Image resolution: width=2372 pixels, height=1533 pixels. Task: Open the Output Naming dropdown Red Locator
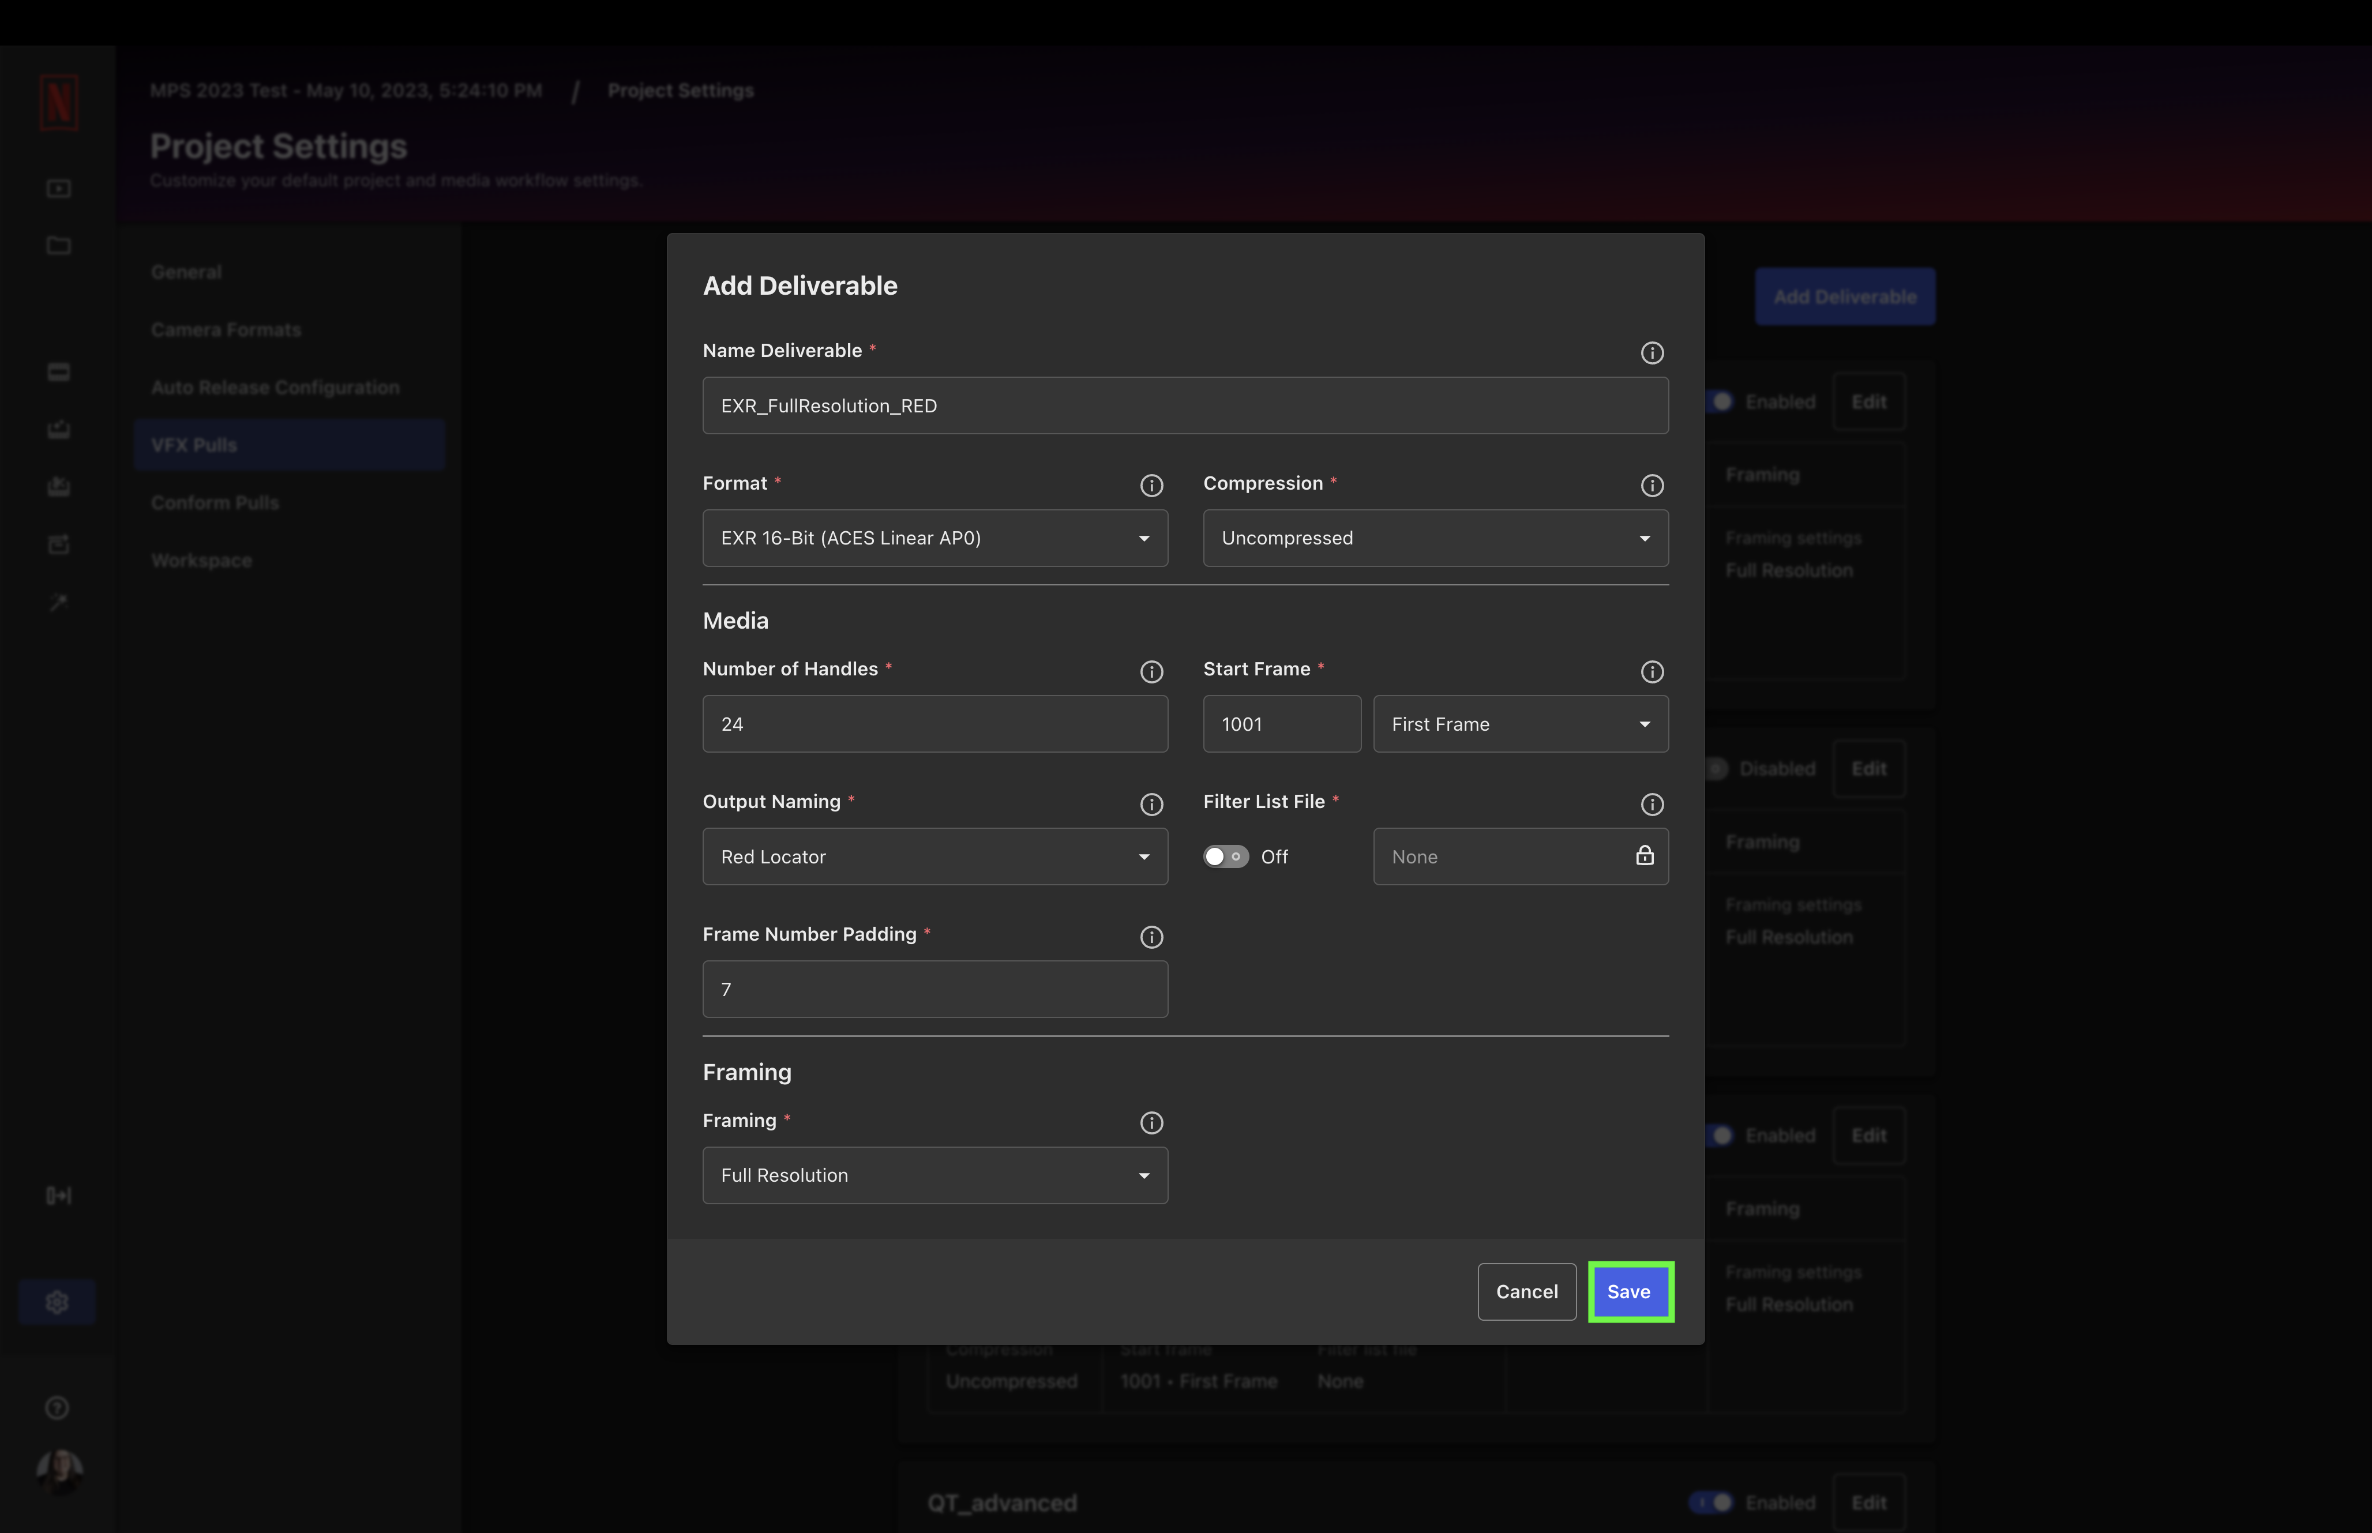[x=934, y=856]
